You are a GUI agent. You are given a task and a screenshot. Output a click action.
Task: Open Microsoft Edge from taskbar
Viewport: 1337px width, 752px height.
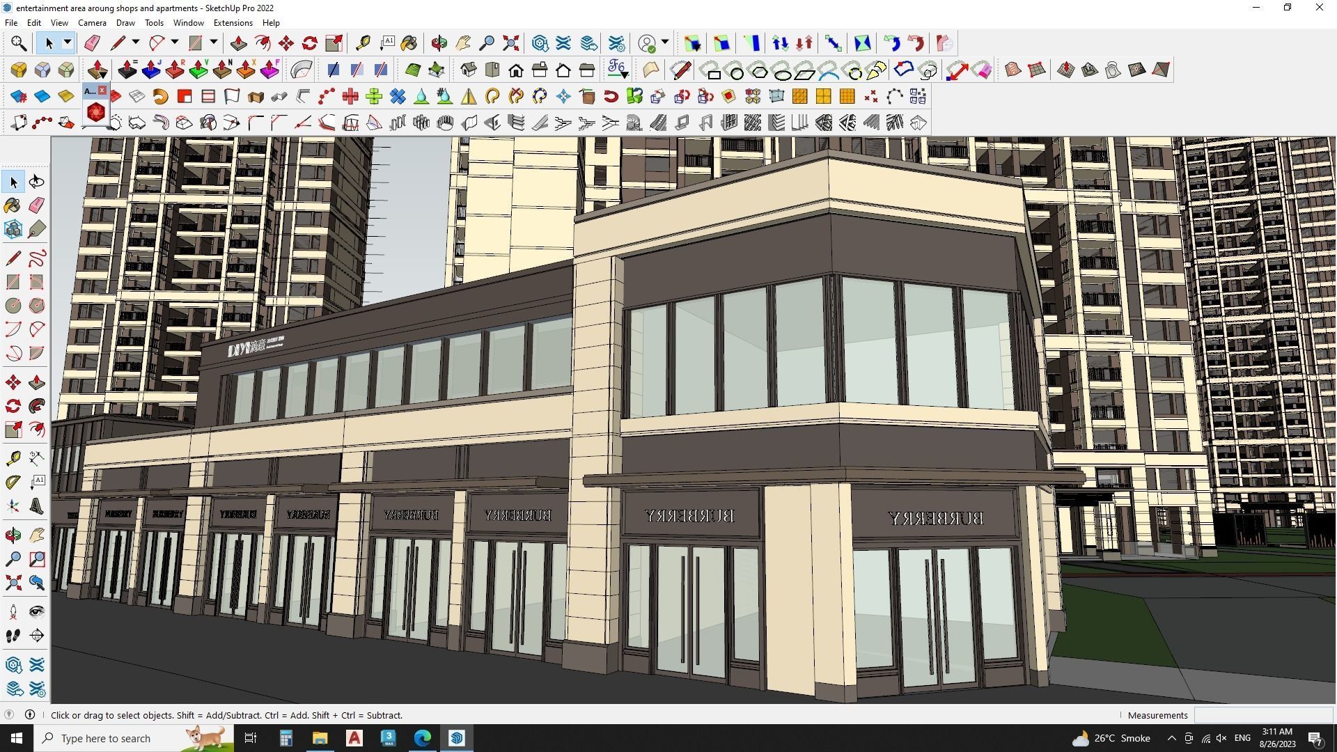tap(423, 738)
